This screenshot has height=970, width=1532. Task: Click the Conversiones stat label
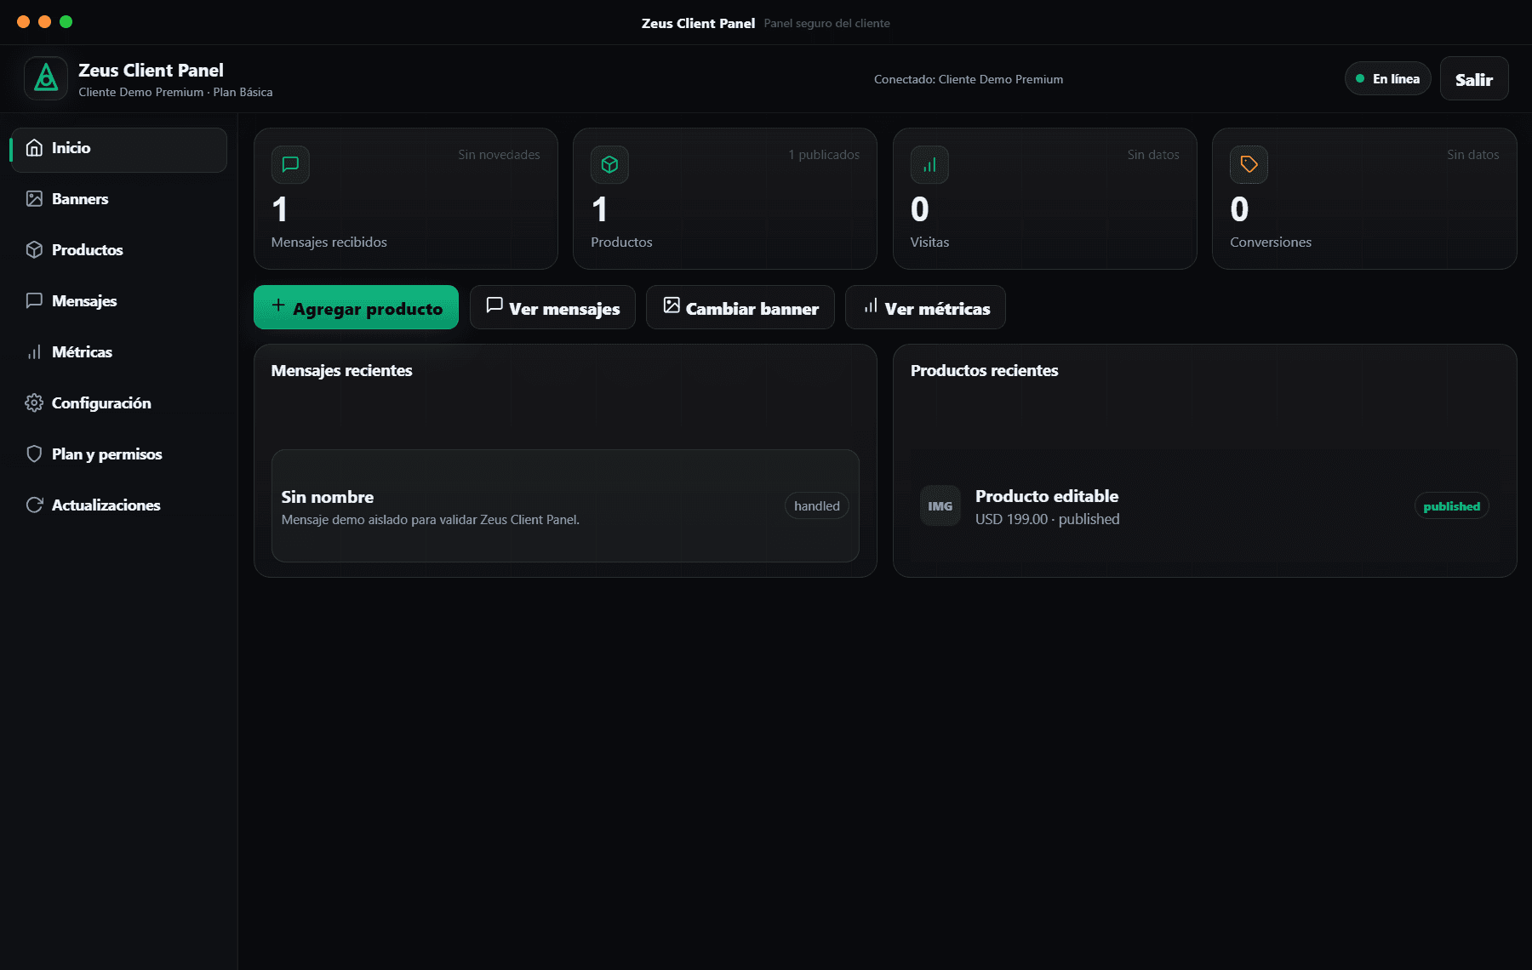[x=1271, y=242]
